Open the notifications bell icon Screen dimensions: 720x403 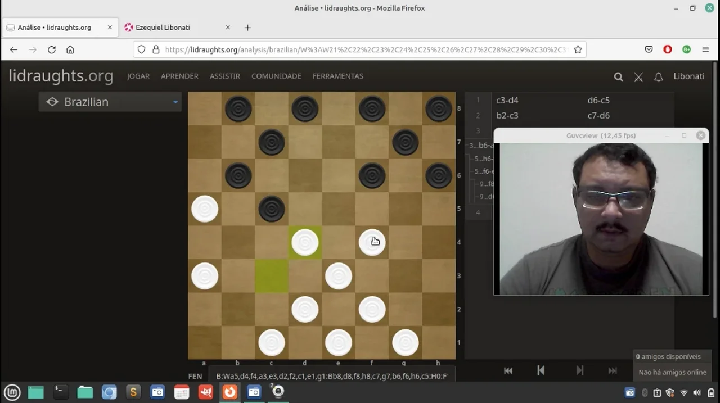click(658, 77)
